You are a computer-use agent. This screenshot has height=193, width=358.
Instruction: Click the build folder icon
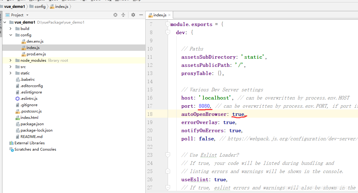(x=17, y=28)
